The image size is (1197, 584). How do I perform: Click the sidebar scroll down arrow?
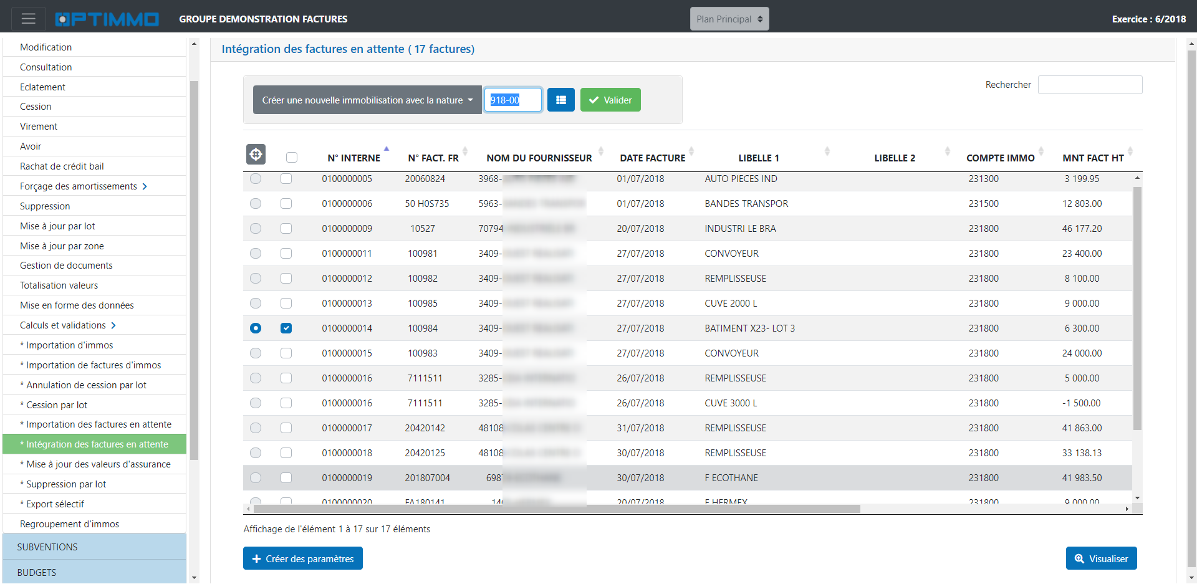tap(194, 578)
